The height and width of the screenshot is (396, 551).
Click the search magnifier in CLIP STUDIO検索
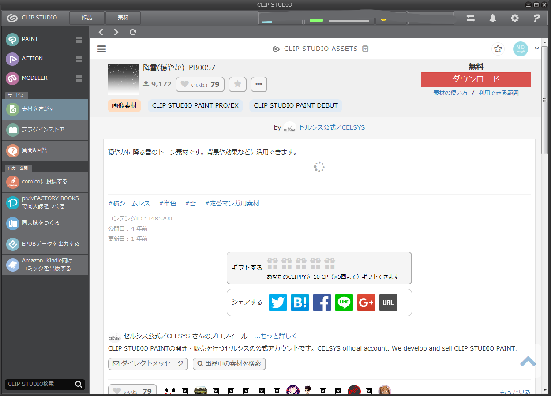coord(79,385)
